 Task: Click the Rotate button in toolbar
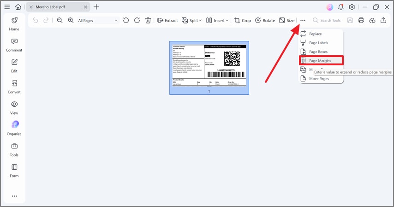click(265, 20)
